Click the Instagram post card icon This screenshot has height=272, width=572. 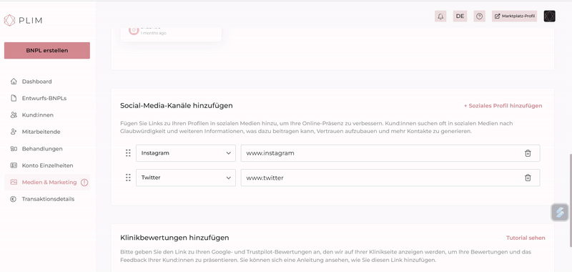pyautogui.click(x=134, y=31)
